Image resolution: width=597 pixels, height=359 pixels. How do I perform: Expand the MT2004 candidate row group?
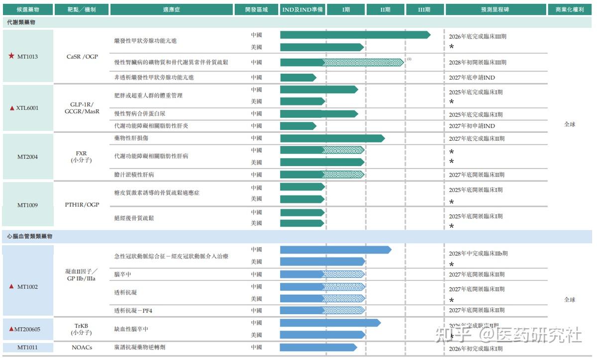coord(27,157)
